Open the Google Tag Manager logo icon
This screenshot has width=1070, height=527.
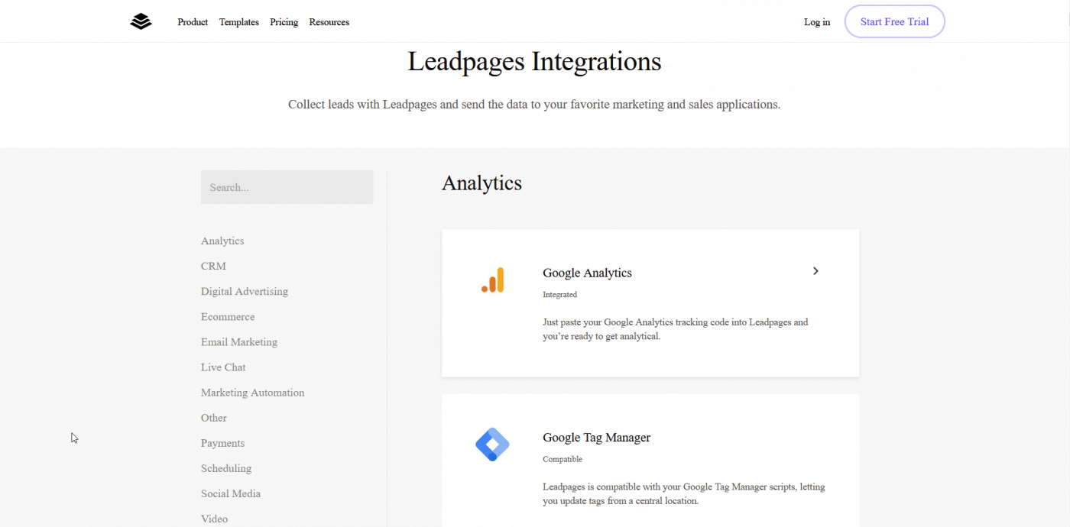[x=492, y=445]
